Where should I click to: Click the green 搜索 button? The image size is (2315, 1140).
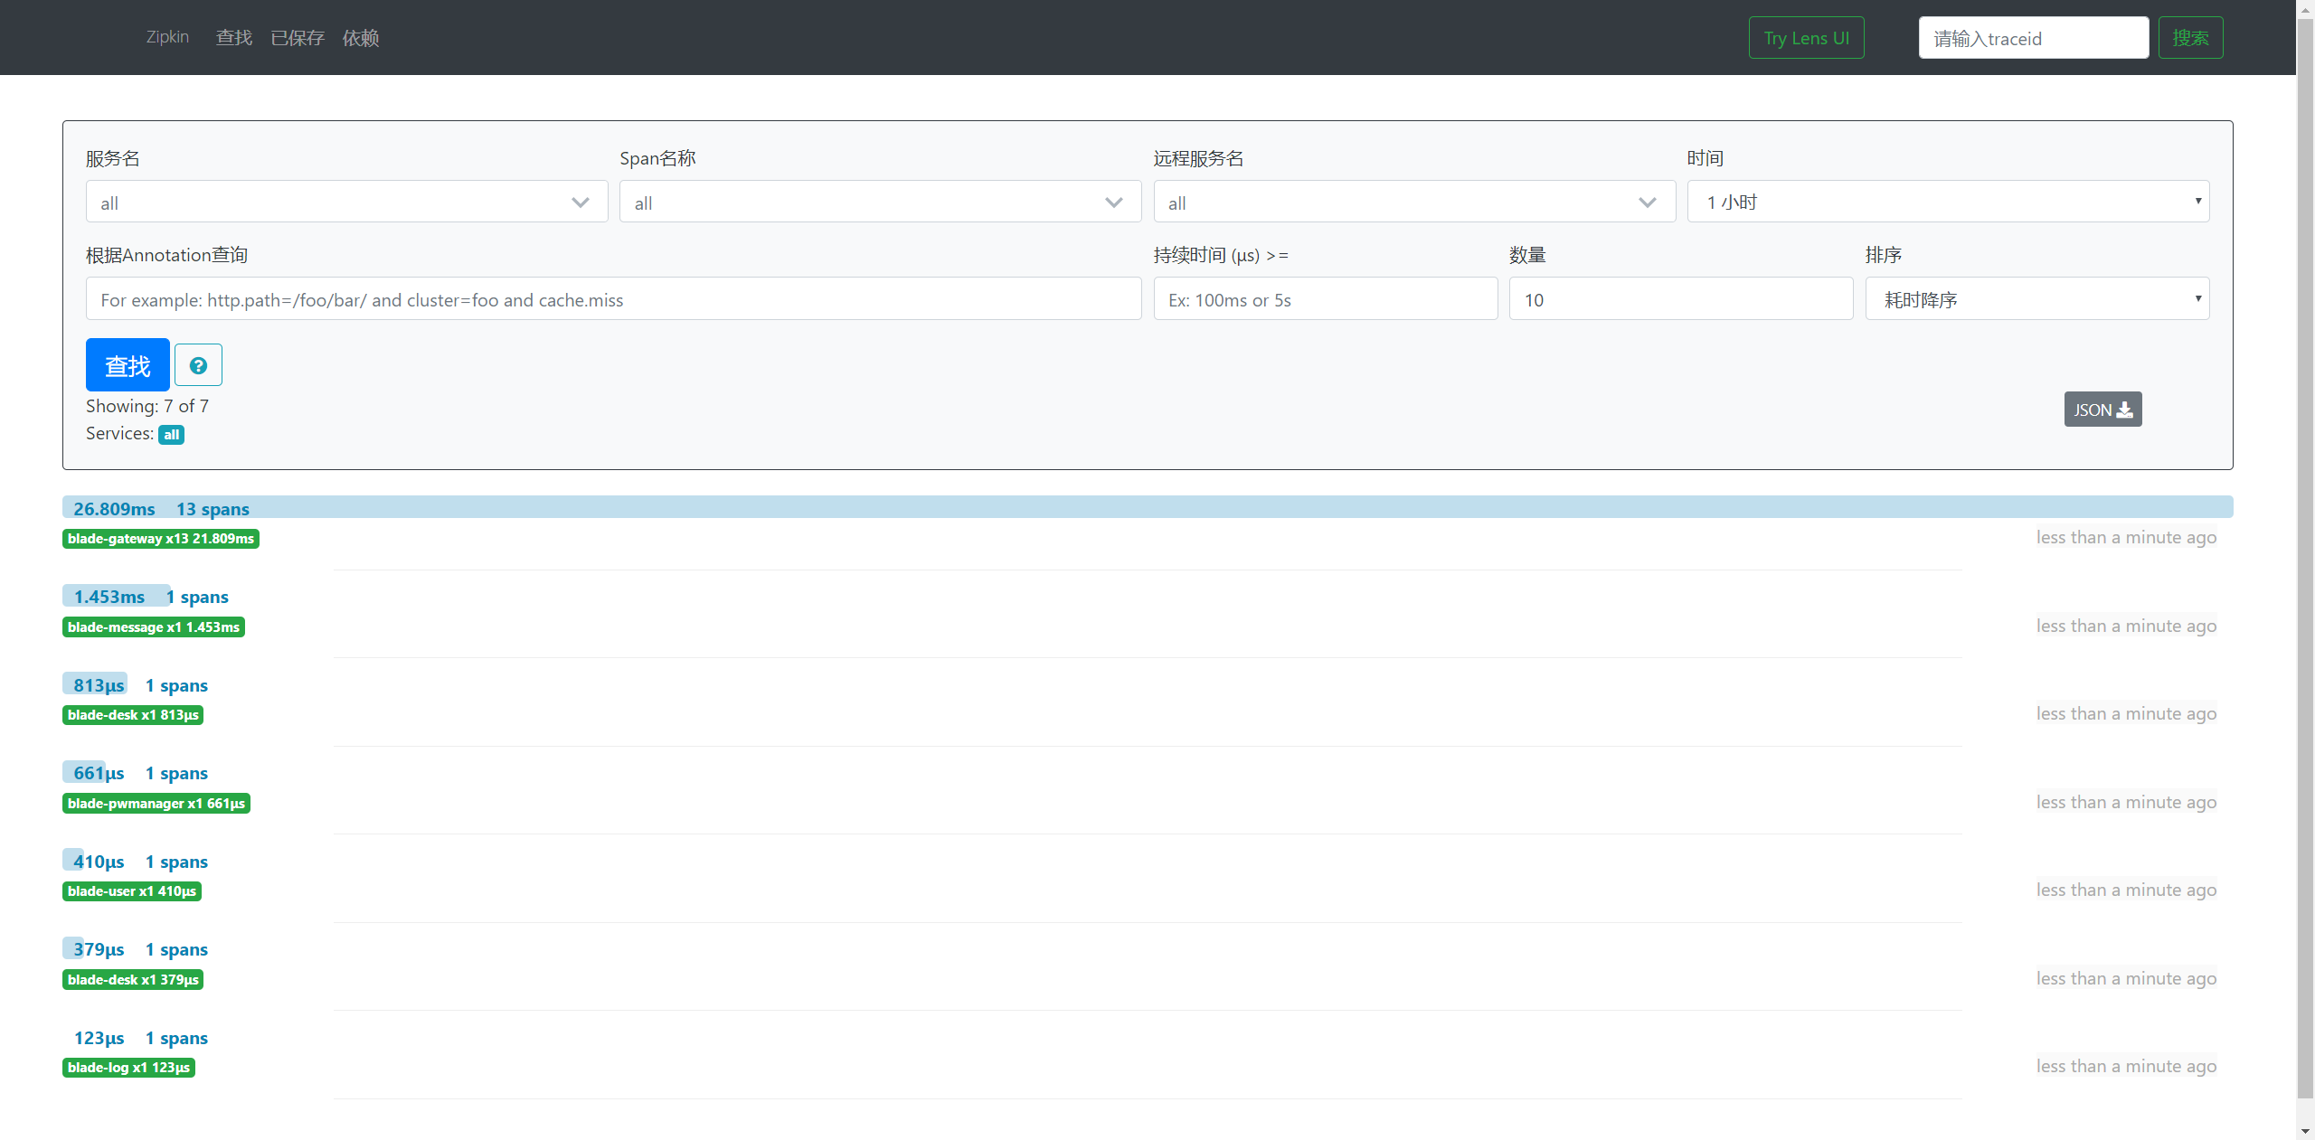(2190, 38)
